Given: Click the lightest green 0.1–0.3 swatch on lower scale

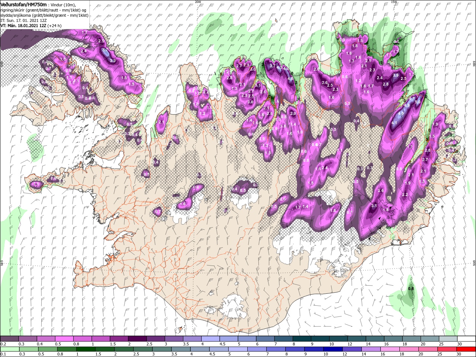Looking at the screenshot, I should click(10, 349).
